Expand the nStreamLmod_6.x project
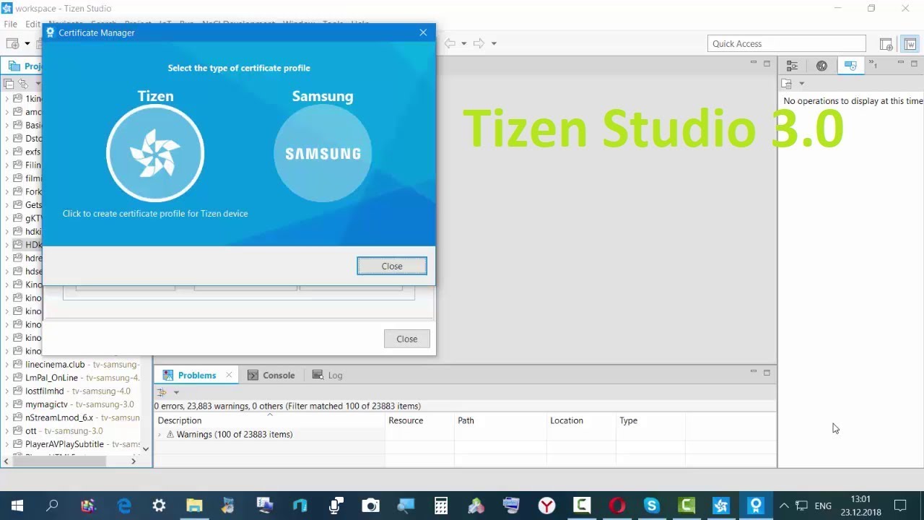The width and height of the screenshot is (924, 520). [x=7, y=417]
